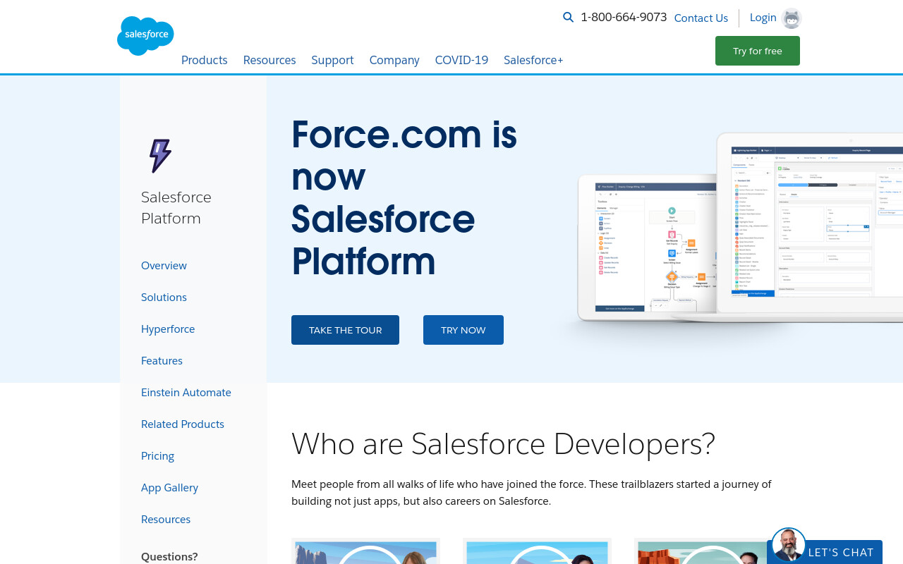Open the search magnifier icon

568,17
